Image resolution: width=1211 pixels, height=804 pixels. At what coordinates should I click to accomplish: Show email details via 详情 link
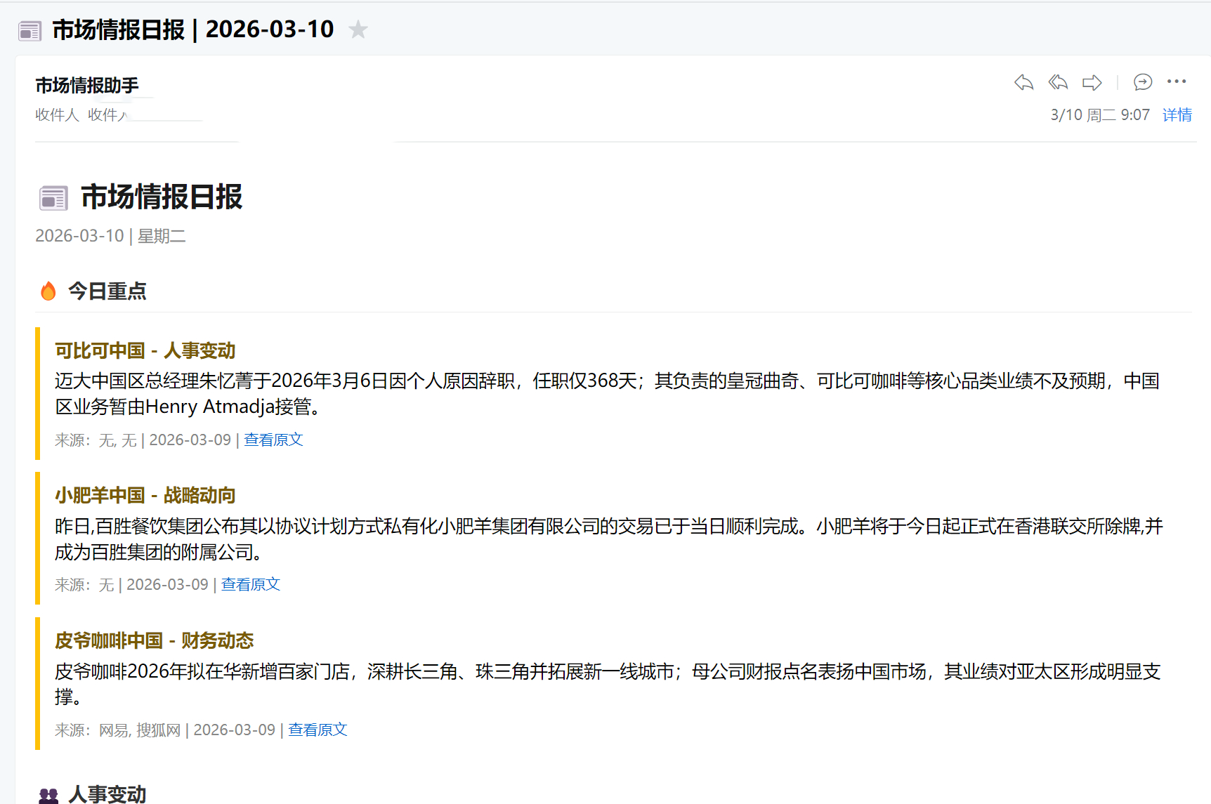coord(1177,115)
